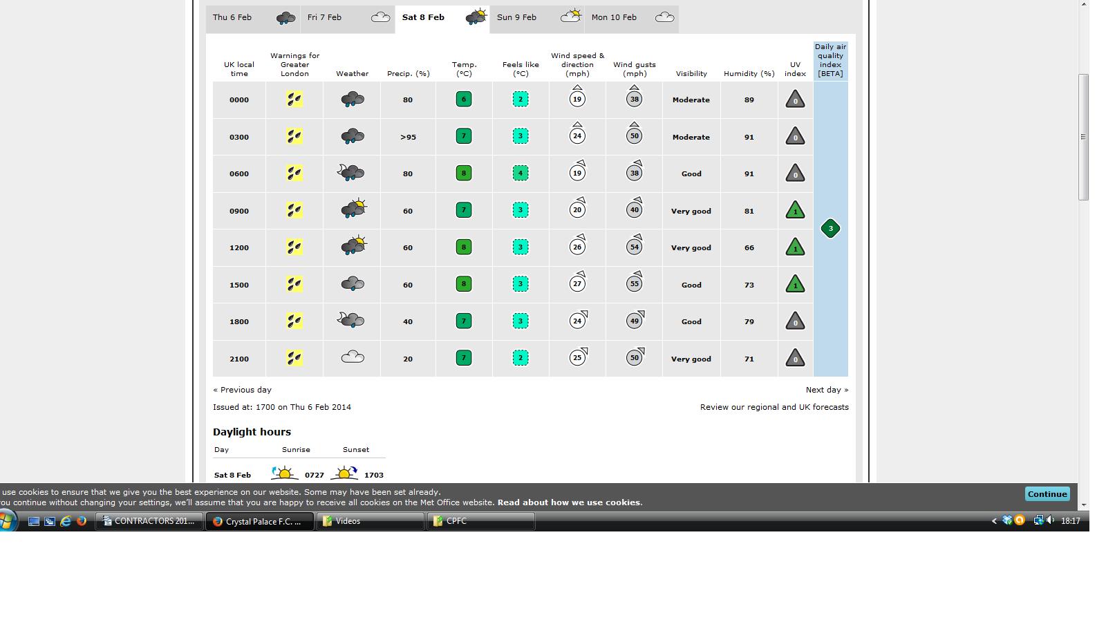This screenshot has width=1106, height=622.
Task: Open Review our regional and UK forecasts
Action: pyautogui.click(x=774, y=407)
